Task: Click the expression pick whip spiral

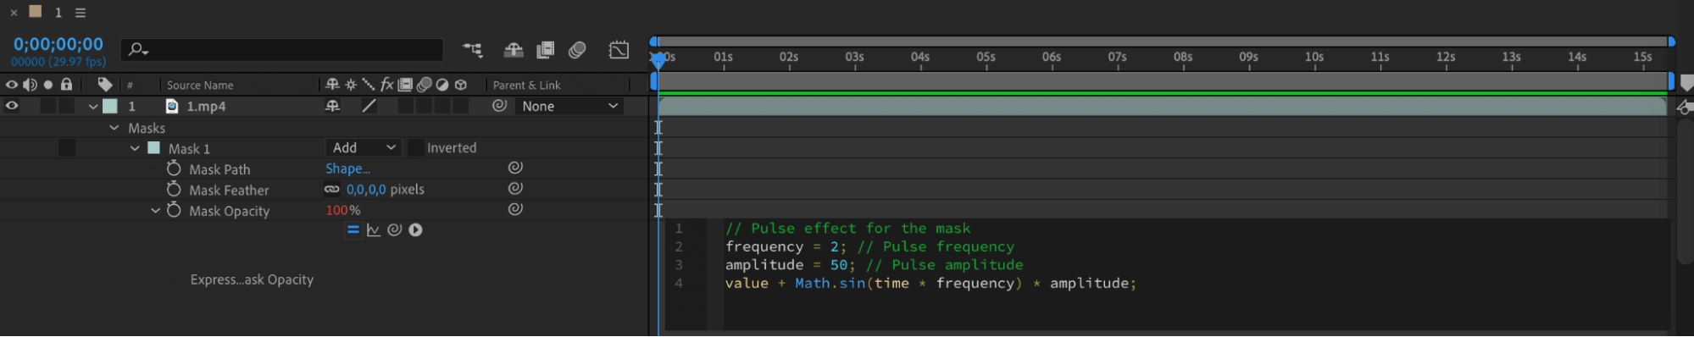Action: point(394,230)
